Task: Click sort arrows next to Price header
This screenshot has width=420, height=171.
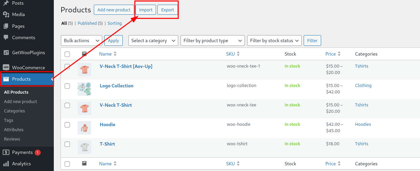Action: (x=339, y=54)
